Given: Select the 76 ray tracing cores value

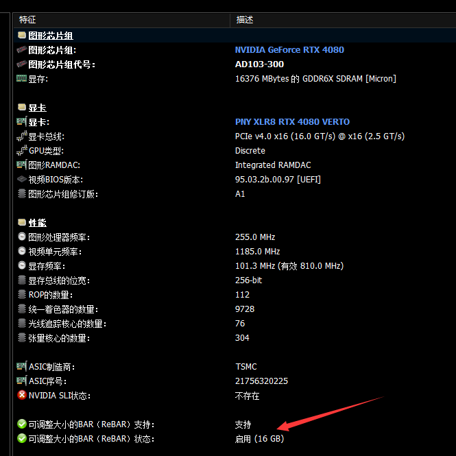Looking at the screenshot, I should pos(240,324).
